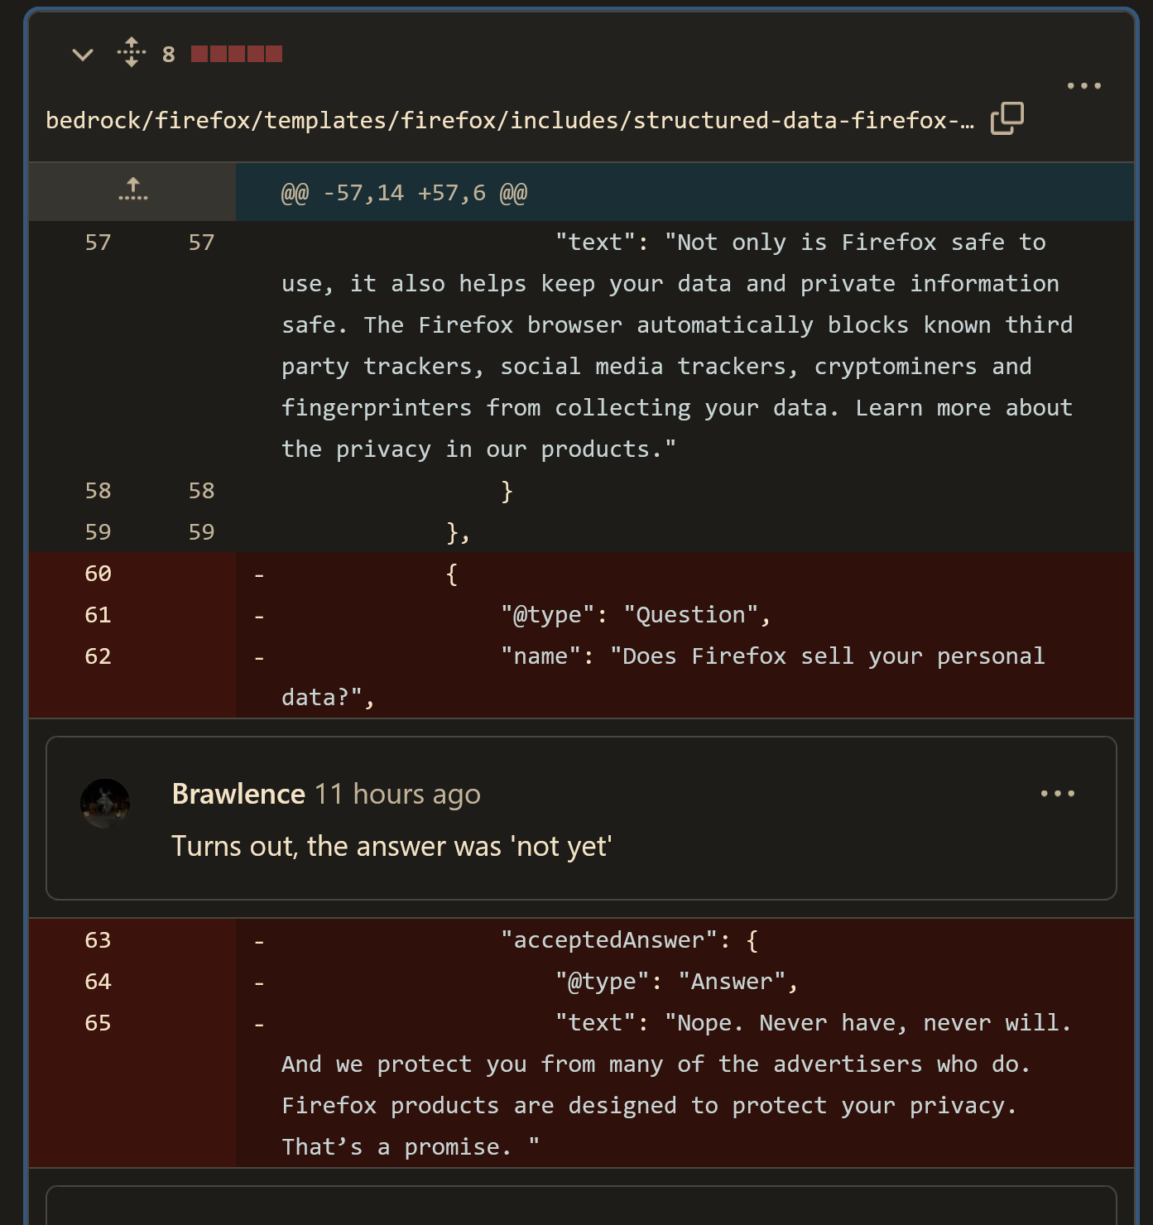Screen dimensions: 1153x1225
Task: Click the expand all lines icon
Action: click(x=132, y=53)
